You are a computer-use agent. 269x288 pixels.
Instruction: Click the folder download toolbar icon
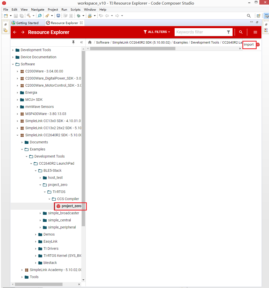(x=90, y=16)
